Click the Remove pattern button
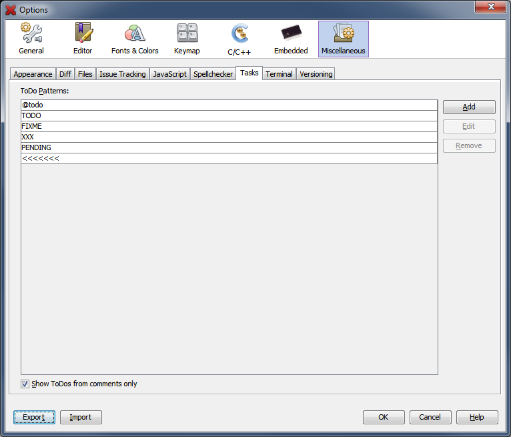The width and height of the screenshot is (511, 437). coord(469,145)
